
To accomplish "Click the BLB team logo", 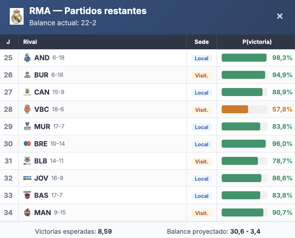I will coord(27,161).
